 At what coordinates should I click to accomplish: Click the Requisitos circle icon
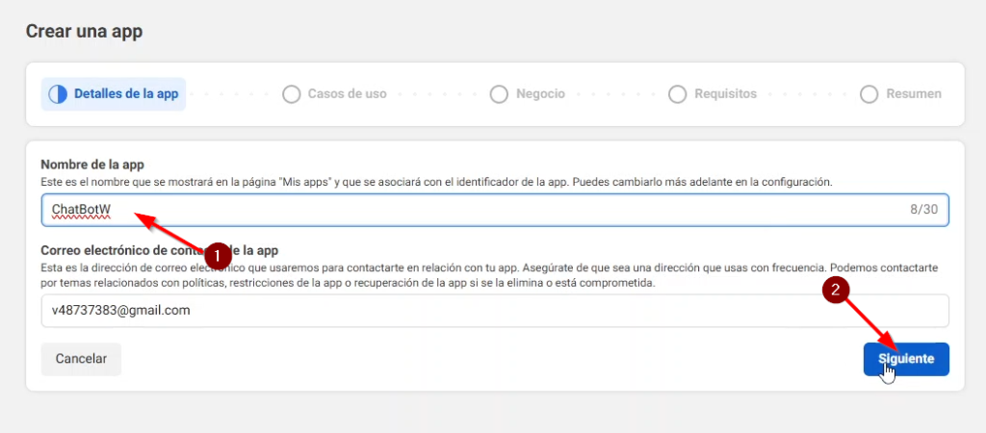pyautogui.click(x=677, y=94)
